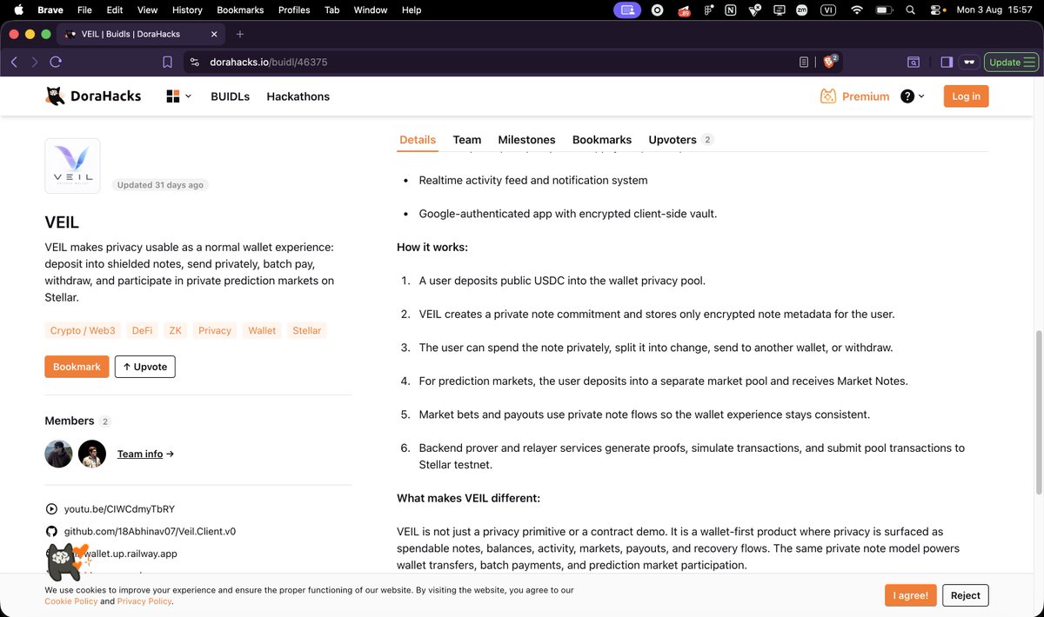Open the Team info link

(x=145, y=454)
